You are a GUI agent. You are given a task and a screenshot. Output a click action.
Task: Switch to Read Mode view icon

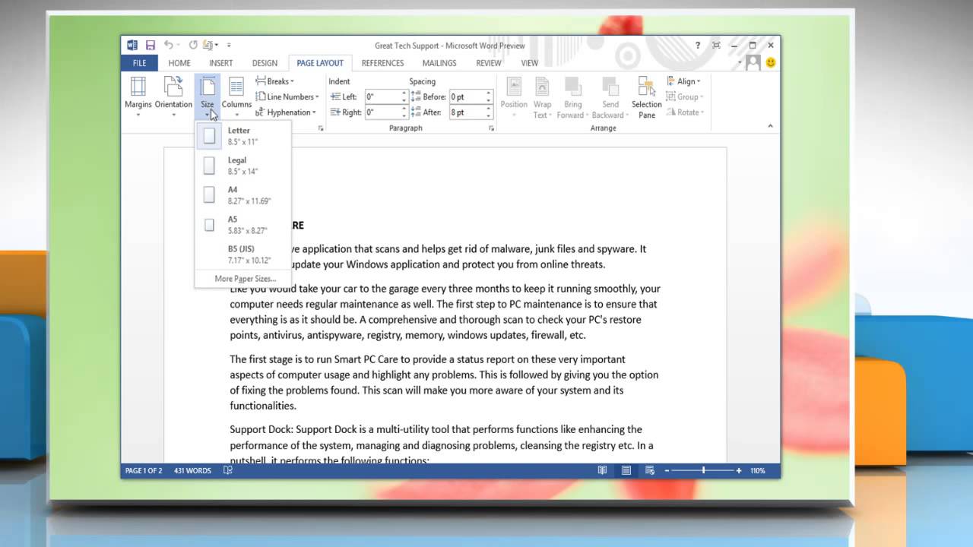click(602, 471)
